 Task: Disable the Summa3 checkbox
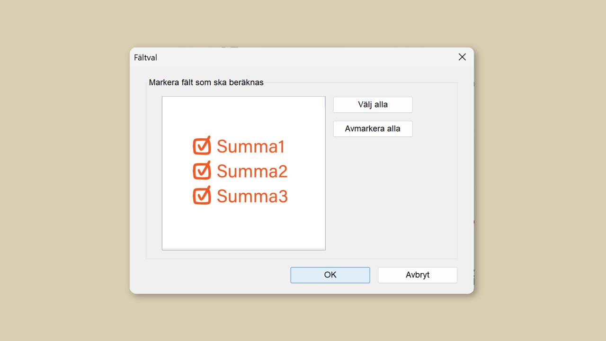[x=202, y=196]
